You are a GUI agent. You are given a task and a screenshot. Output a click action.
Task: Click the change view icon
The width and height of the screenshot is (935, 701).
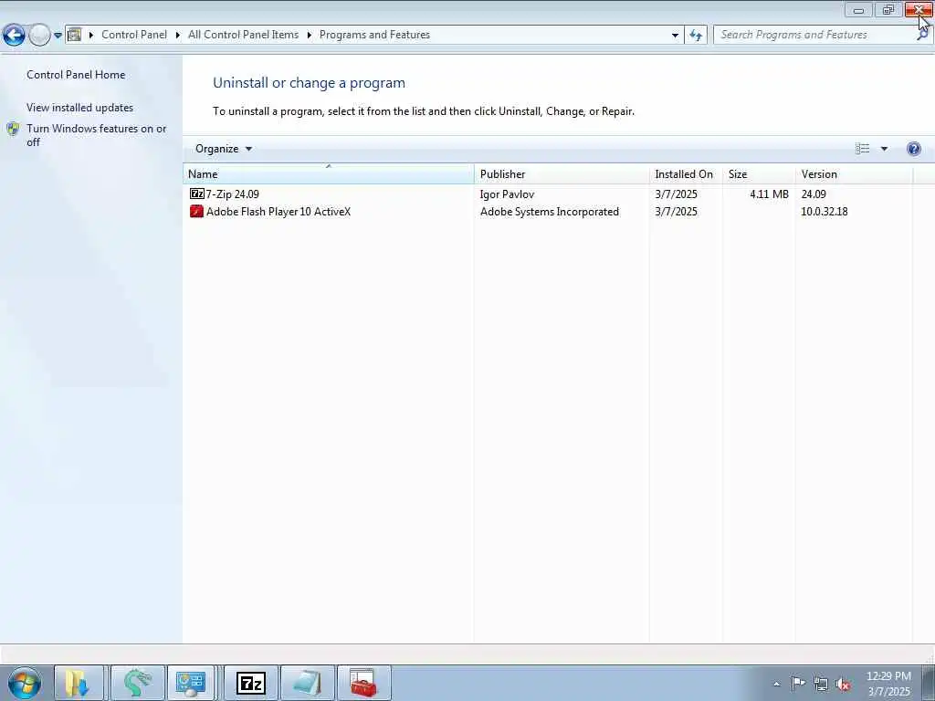coord(862,149)
